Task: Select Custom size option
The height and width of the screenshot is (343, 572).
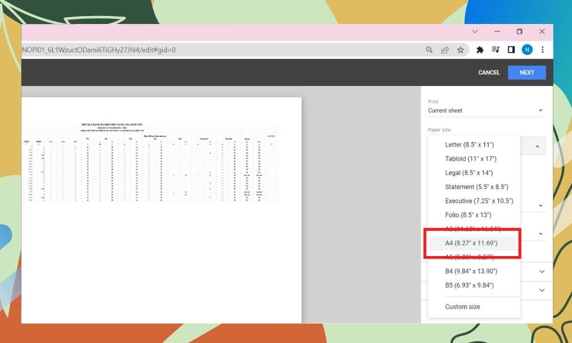Action: pos(462,306)
